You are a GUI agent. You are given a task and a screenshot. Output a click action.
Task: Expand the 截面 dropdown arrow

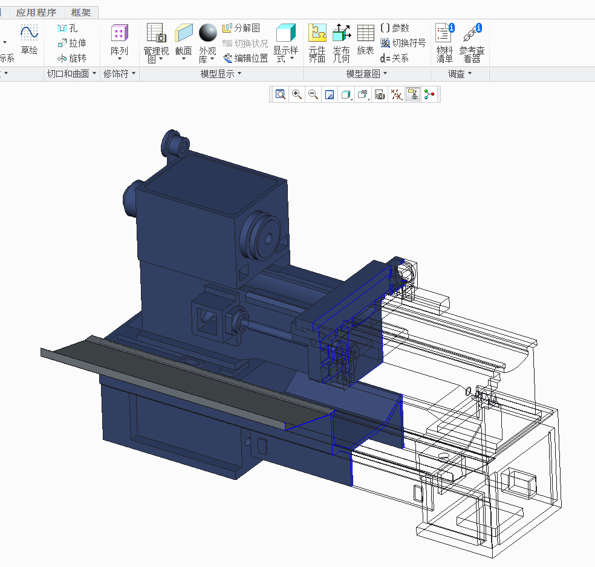[x=184, y=59]
